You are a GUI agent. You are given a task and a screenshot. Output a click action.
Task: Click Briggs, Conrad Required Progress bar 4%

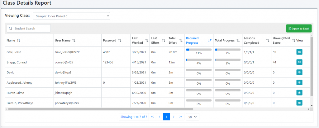click(199, 60)
